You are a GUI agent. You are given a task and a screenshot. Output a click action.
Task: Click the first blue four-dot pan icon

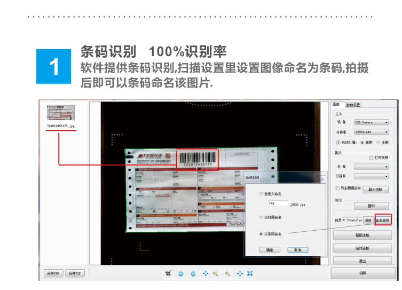point(206,273)
